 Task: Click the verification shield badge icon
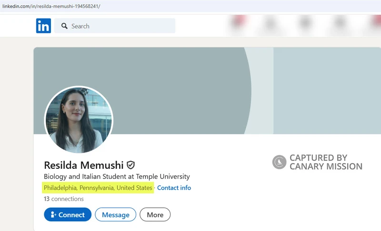(130, 165)
